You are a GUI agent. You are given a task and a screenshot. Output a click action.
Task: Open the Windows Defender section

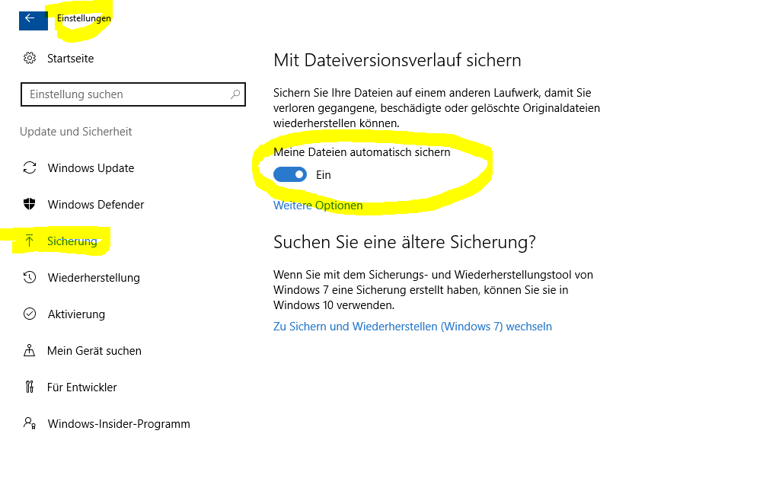click(x=96, y=205)
